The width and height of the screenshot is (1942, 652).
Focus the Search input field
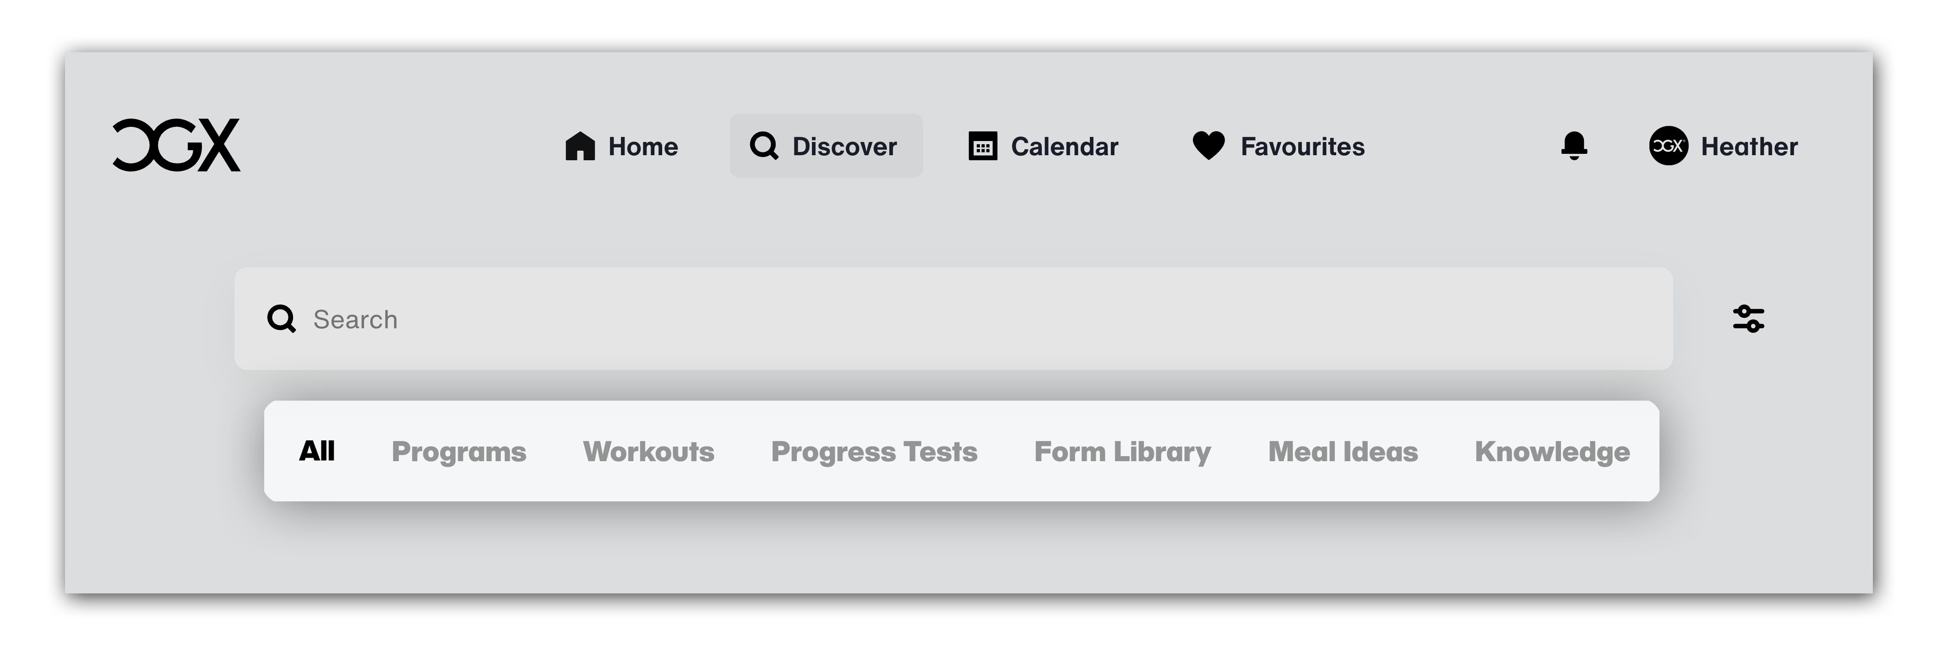[x=953, y=319]
